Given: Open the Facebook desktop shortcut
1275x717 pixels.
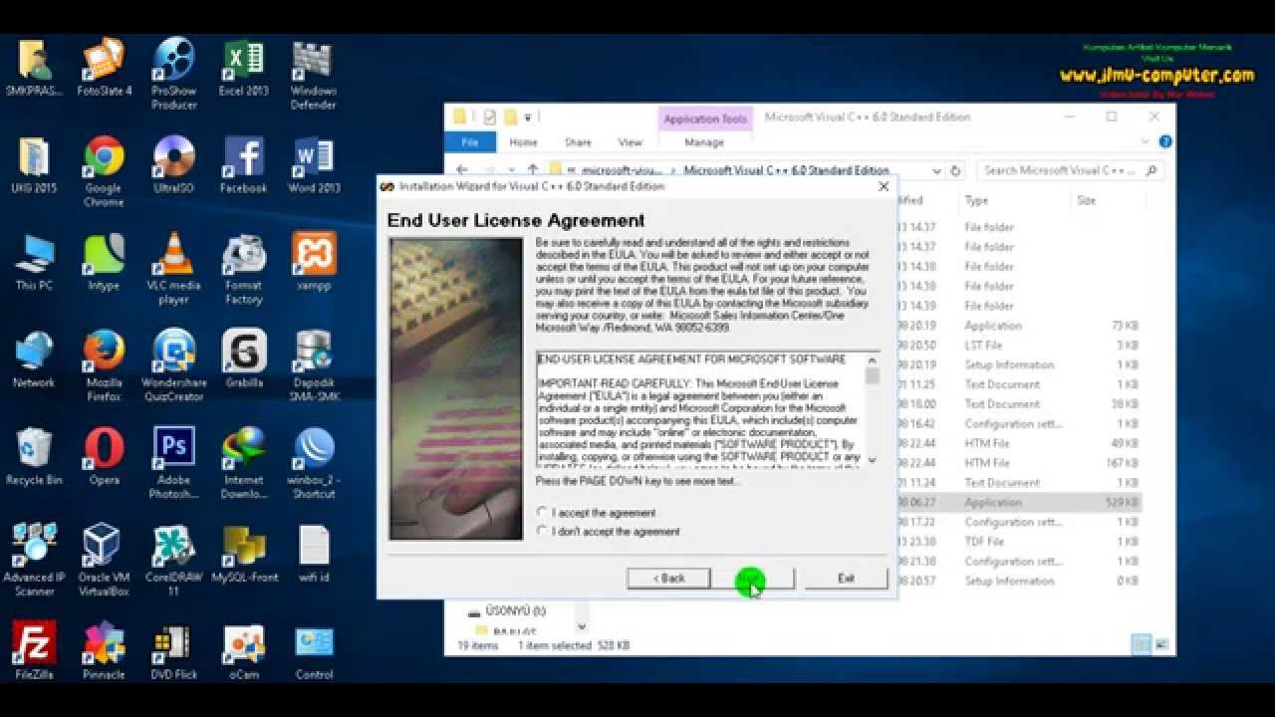Looking at the screenshot, I should click(x=244, y=165).
